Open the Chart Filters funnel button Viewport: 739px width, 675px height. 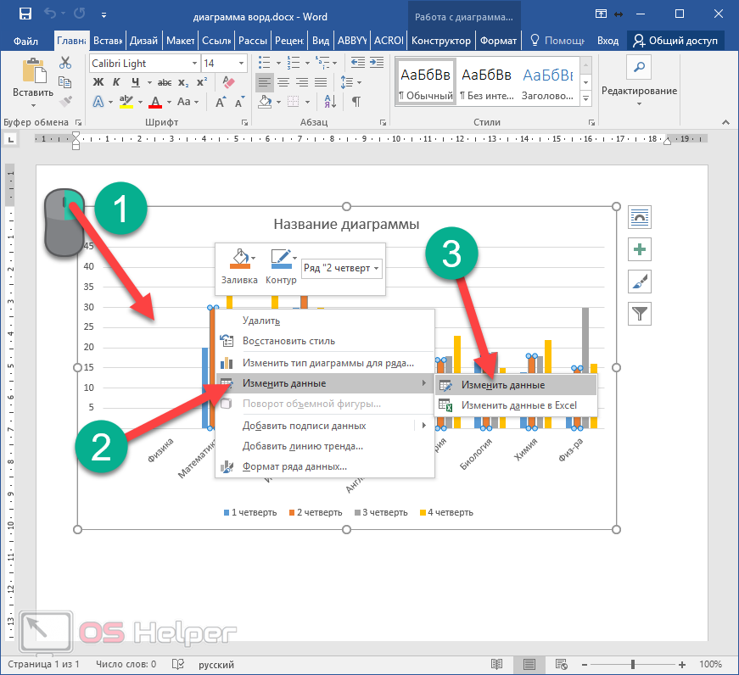pos(640,314)
